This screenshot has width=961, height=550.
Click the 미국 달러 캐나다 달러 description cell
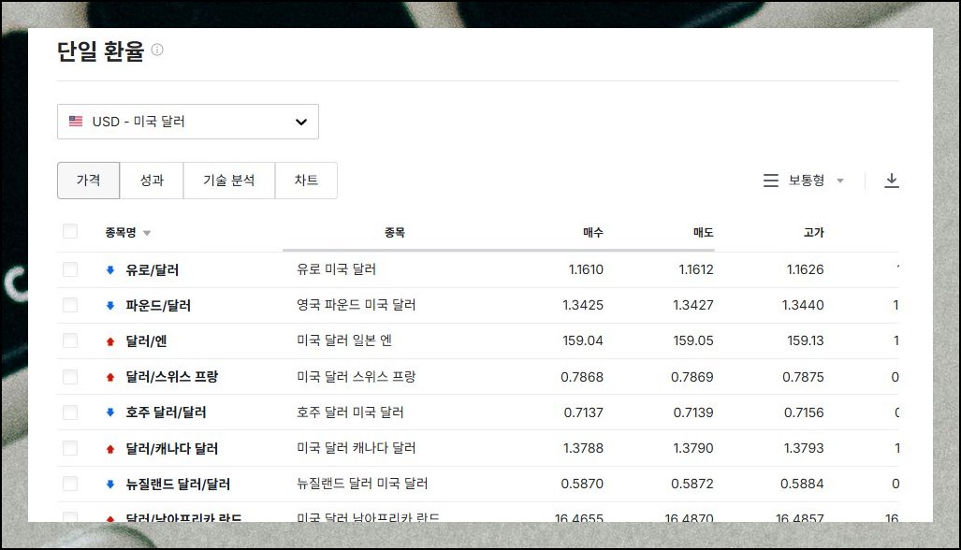357,448
